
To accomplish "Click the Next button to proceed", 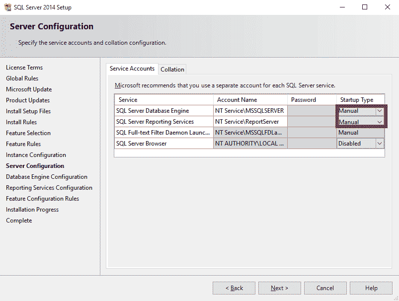I will 279,288.
